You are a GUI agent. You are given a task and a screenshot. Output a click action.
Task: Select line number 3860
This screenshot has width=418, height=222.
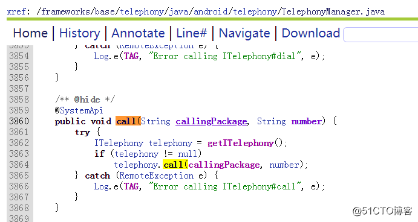[x=19, y=121]
